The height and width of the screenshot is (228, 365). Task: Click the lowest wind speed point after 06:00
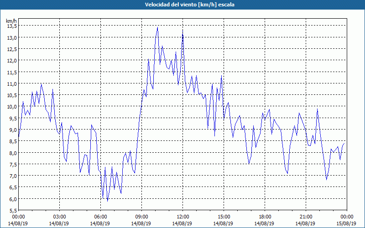(107, 201)
